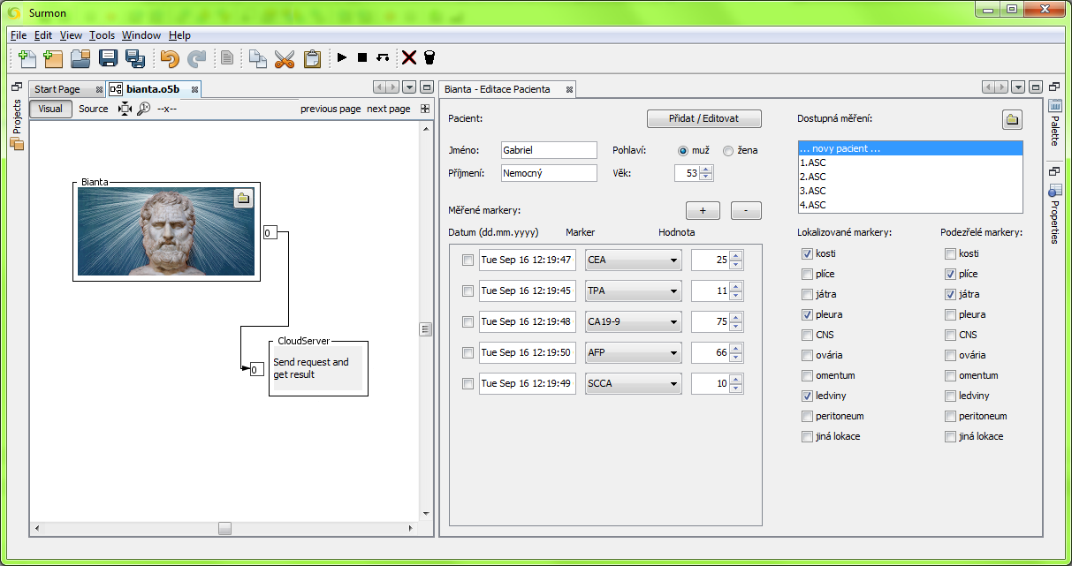
Task: Open the AFP marker dropdown
Action: [x=634, y=352]
